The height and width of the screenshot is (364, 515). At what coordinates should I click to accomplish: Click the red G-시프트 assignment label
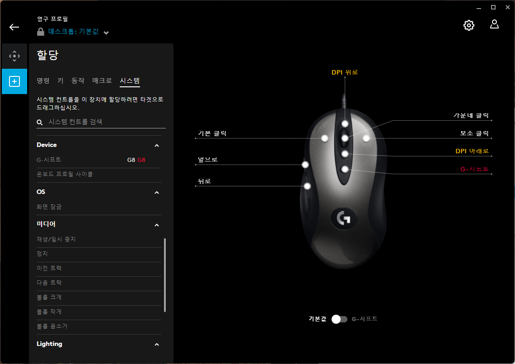(x=474, y=169)
